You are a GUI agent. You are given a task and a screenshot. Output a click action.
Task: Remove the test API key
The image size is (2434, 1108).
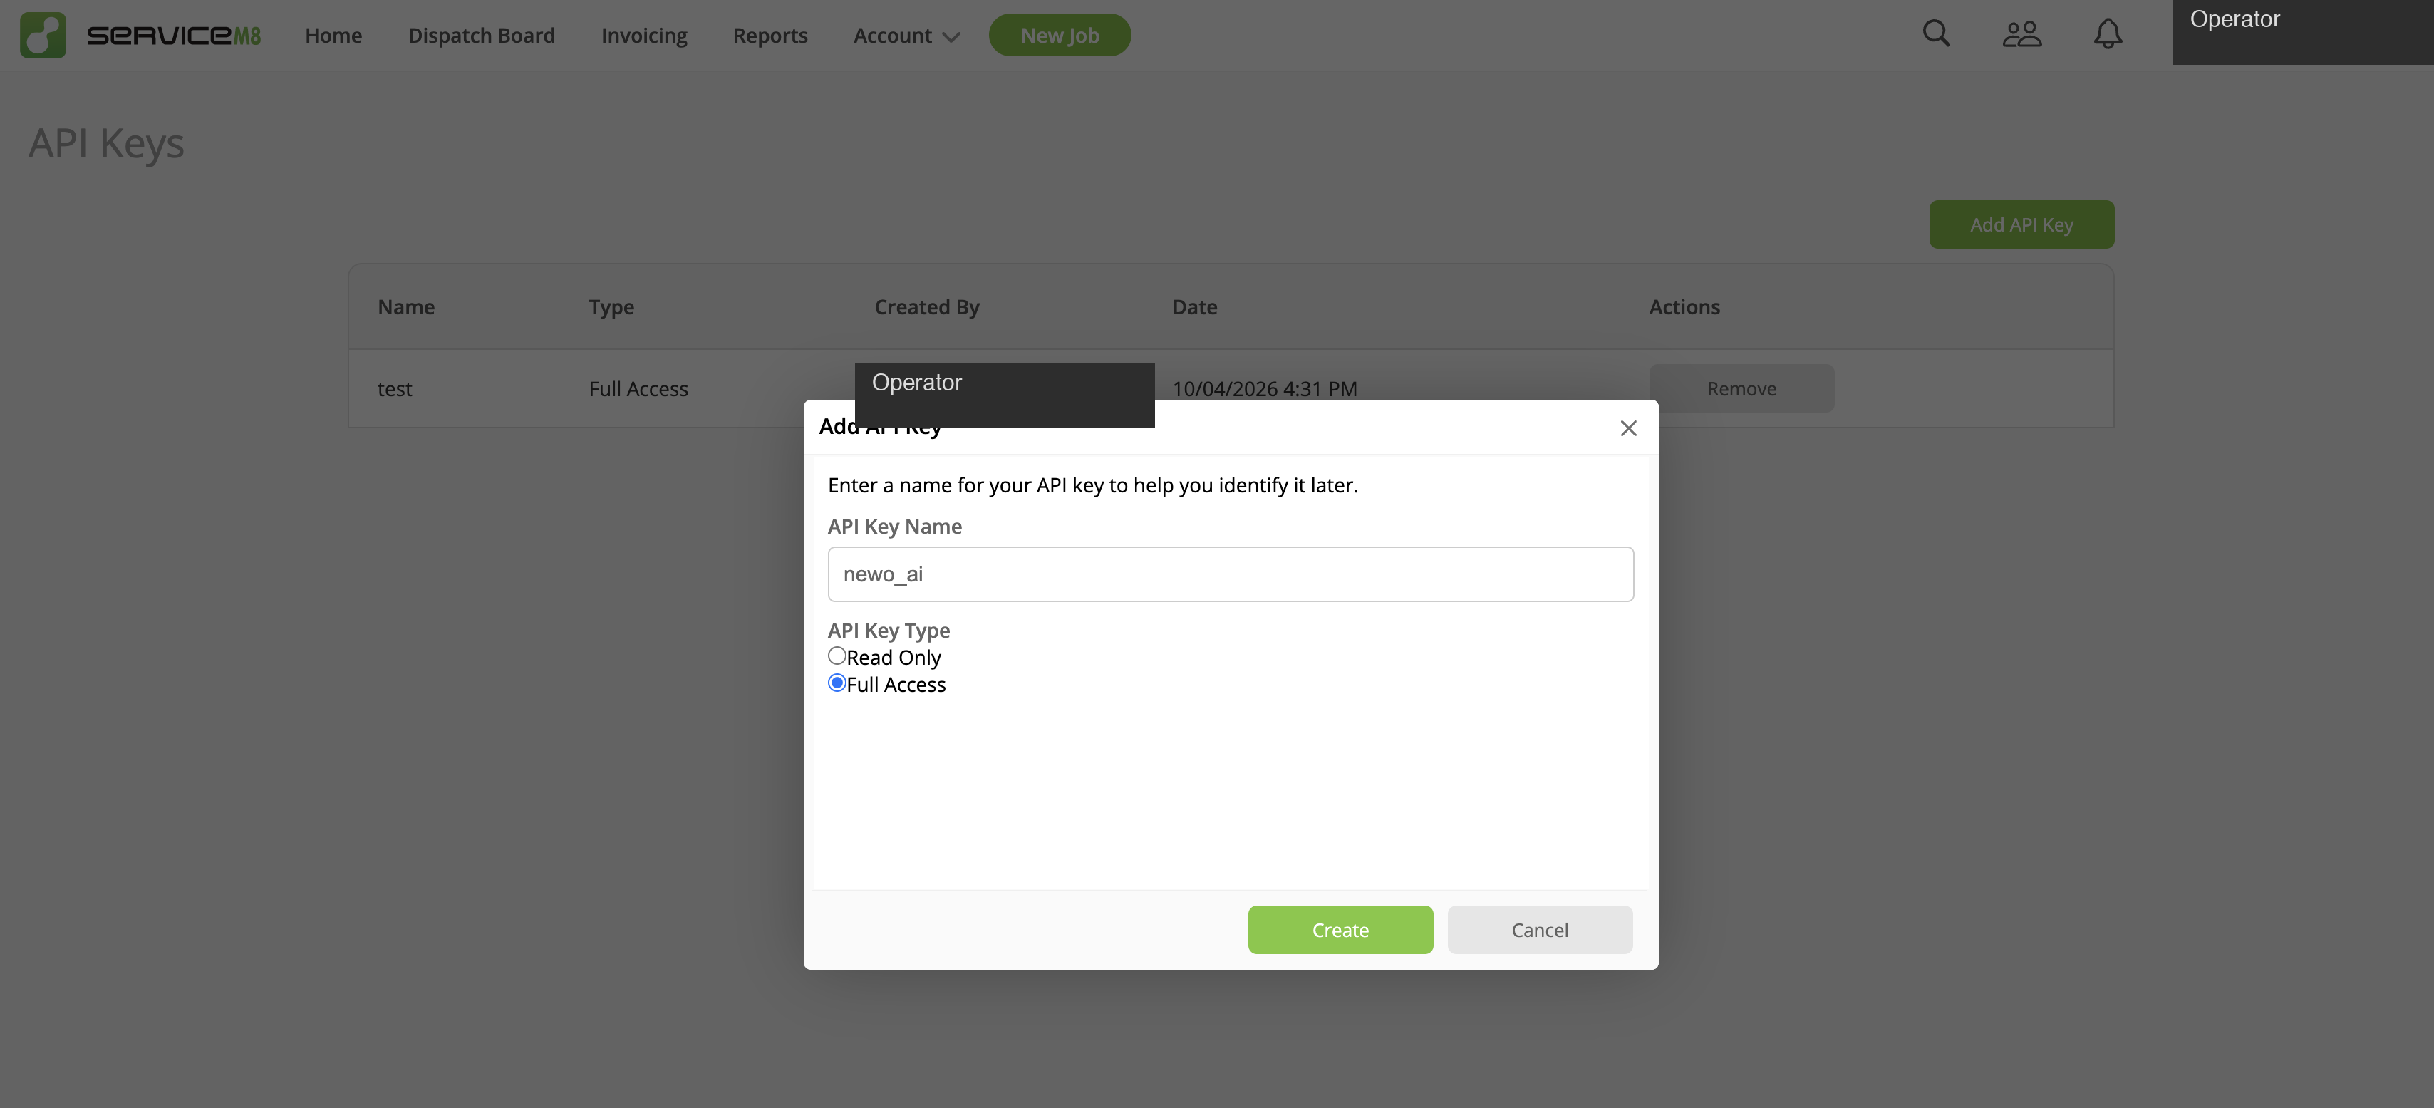[1741, 388]
